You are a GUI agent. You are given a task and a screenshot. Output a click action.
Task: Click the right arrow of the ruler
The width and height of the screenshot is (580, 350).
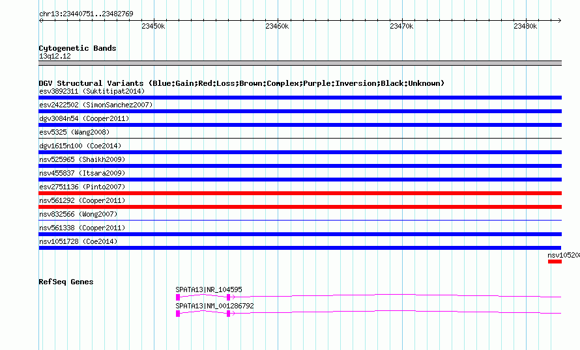tap(559, 20)
